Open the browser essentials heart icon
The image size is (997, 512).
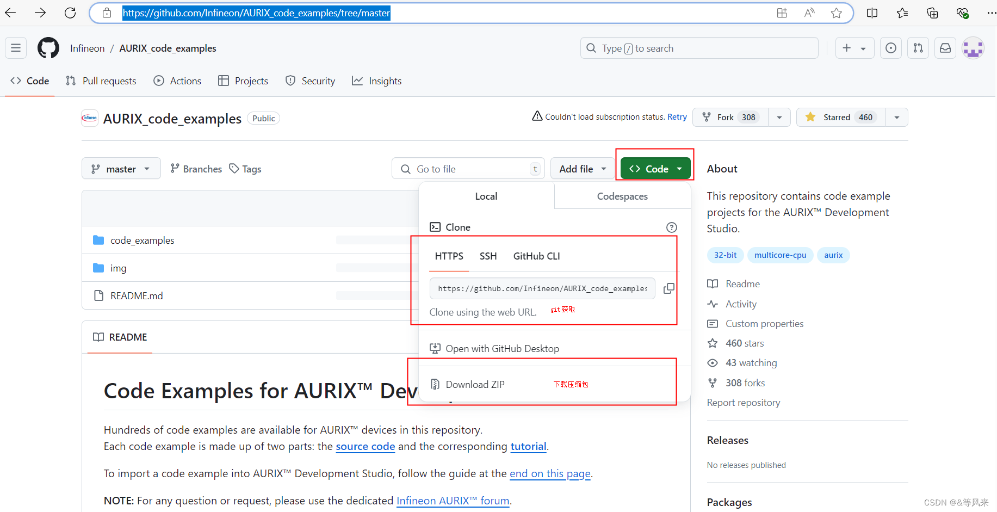click(962, 13)
